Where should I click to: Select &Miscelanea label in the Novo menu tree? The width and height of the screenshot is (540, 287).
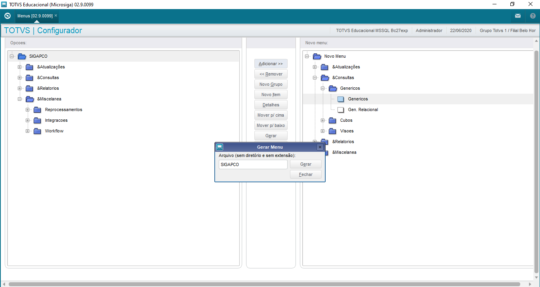(344, 152)
